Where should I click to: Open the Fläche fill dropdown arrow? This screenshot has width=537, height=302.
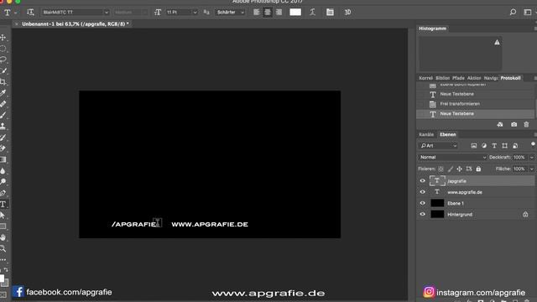(531, 169)
